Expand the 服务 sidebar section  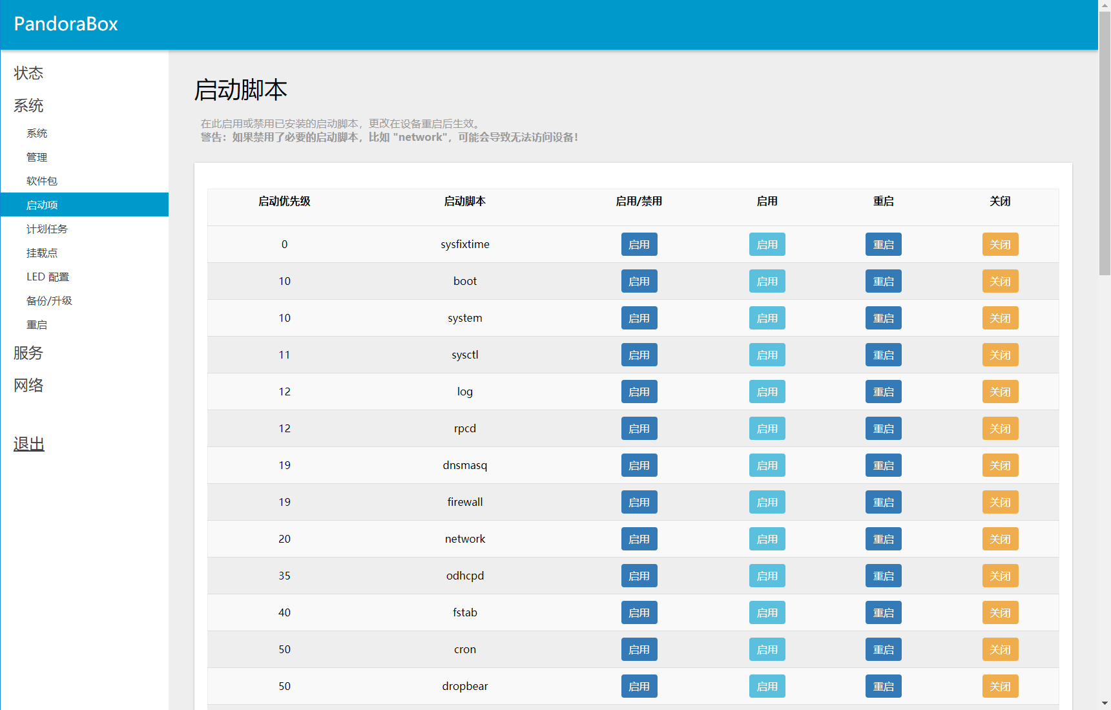point(28,353)
